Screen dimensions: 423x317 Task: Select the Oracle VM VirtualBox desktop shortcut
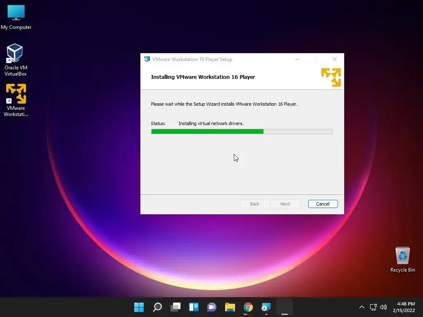[x=15, y=60]
